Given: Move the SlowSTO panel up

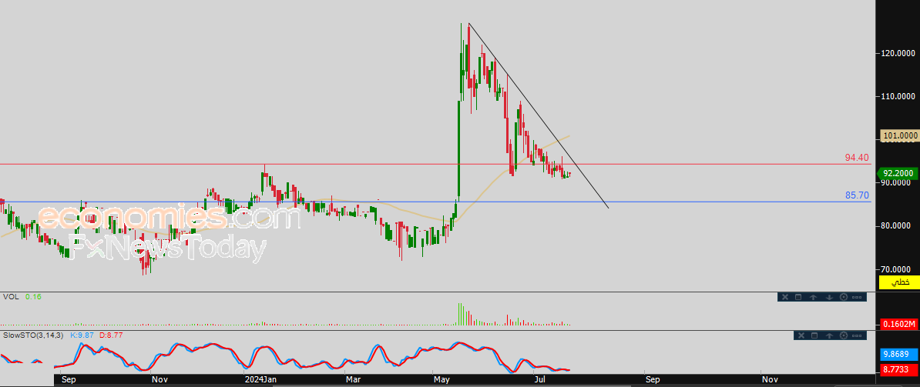Looking at the screenshot, I should click(829, 335).
